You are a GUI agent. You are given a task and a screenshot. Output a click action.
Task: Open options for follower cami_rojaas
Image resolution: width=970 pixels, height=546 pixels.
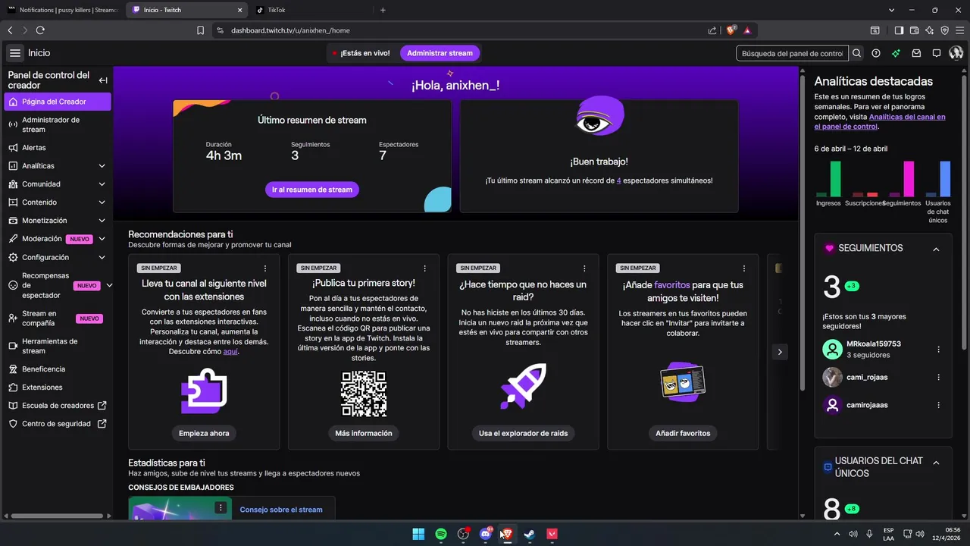click(938, 377)
